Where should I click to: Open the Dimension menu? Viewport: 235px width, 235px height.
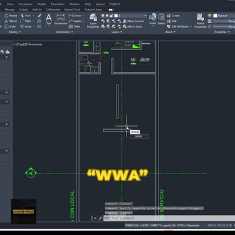[25, 4]
